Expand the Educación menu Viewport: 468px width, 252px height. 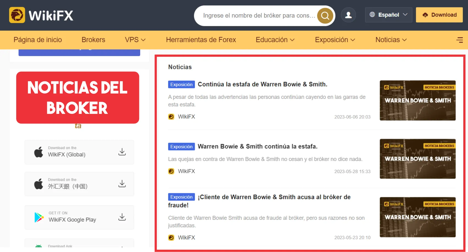[x=275, y=40]
